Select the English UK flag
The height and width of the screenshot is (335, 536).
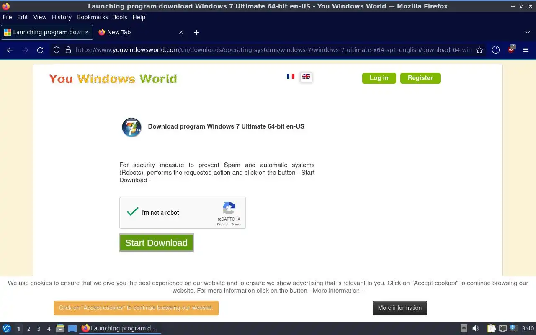[x=306, y=77]
